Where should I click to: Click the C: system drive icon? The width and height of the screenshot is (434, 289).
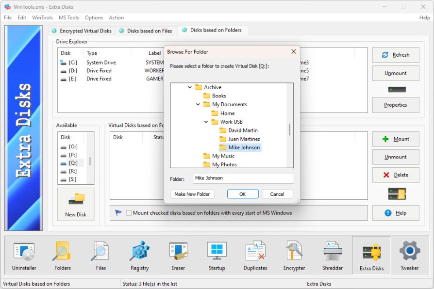[63, 63]
